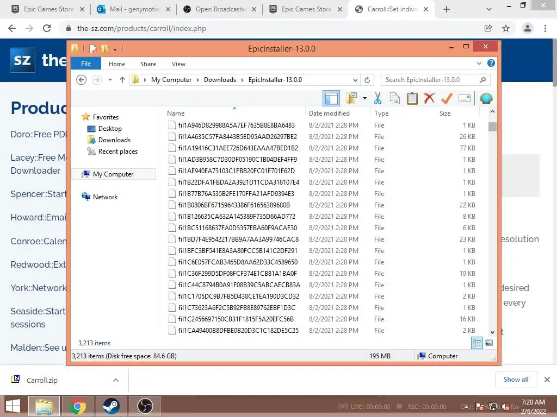The height and width of the screenshot is (417, 557).
Task: Expand My Computer breadcrumb arrow
Action: [198, 80]
